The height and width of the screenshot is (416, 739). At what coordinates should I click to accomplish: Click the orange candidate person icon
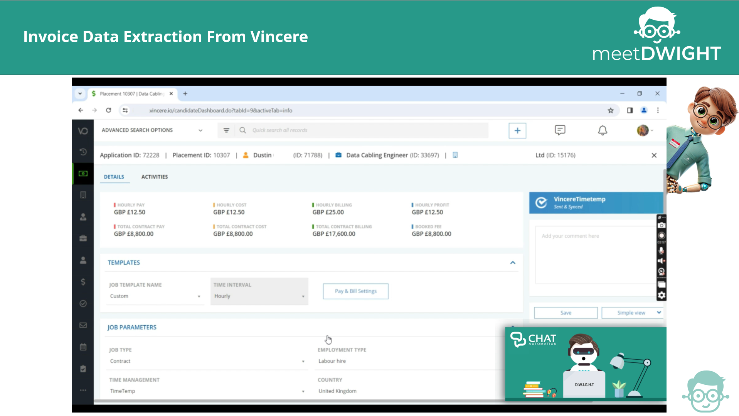(246, 155)
